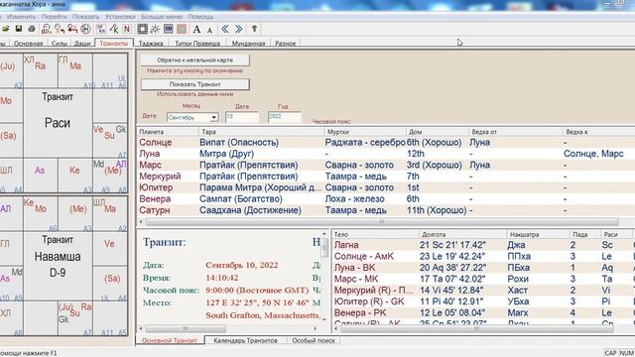Click the Лагна row in body table
Viewport: 635px width, 357px height.
483,245
